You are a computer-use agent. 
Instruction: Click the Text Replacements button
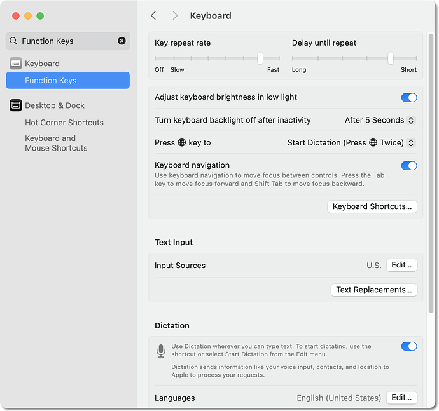[374, 290]
